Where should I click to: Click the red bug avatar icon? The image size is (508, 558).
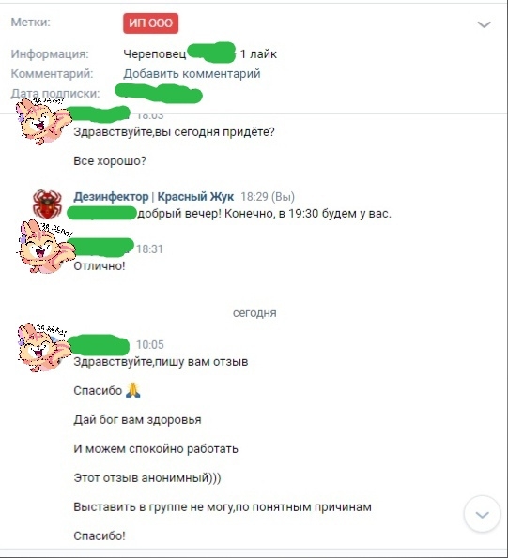(47, 204)
